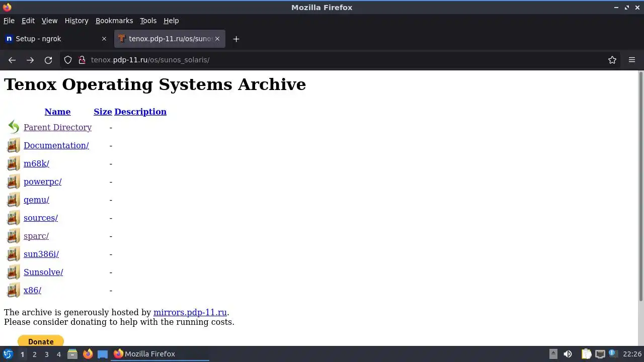Open the system start menu icon in taskbar
The height and width of the screenshot is (362, 644).
(x=8, y=354)
